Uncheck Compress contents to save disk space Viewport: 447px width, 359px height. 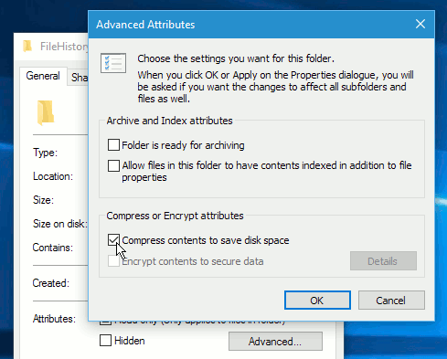point(113,240)
